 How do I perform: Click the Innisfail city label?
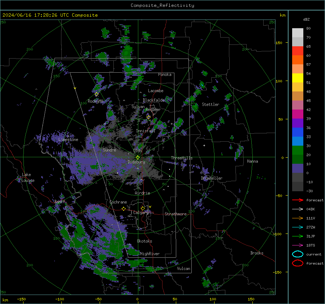click(146, 131)
